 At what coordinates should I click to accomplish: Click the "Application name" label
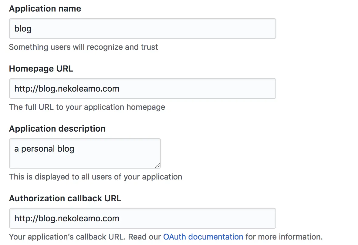(x=45, y=9)
